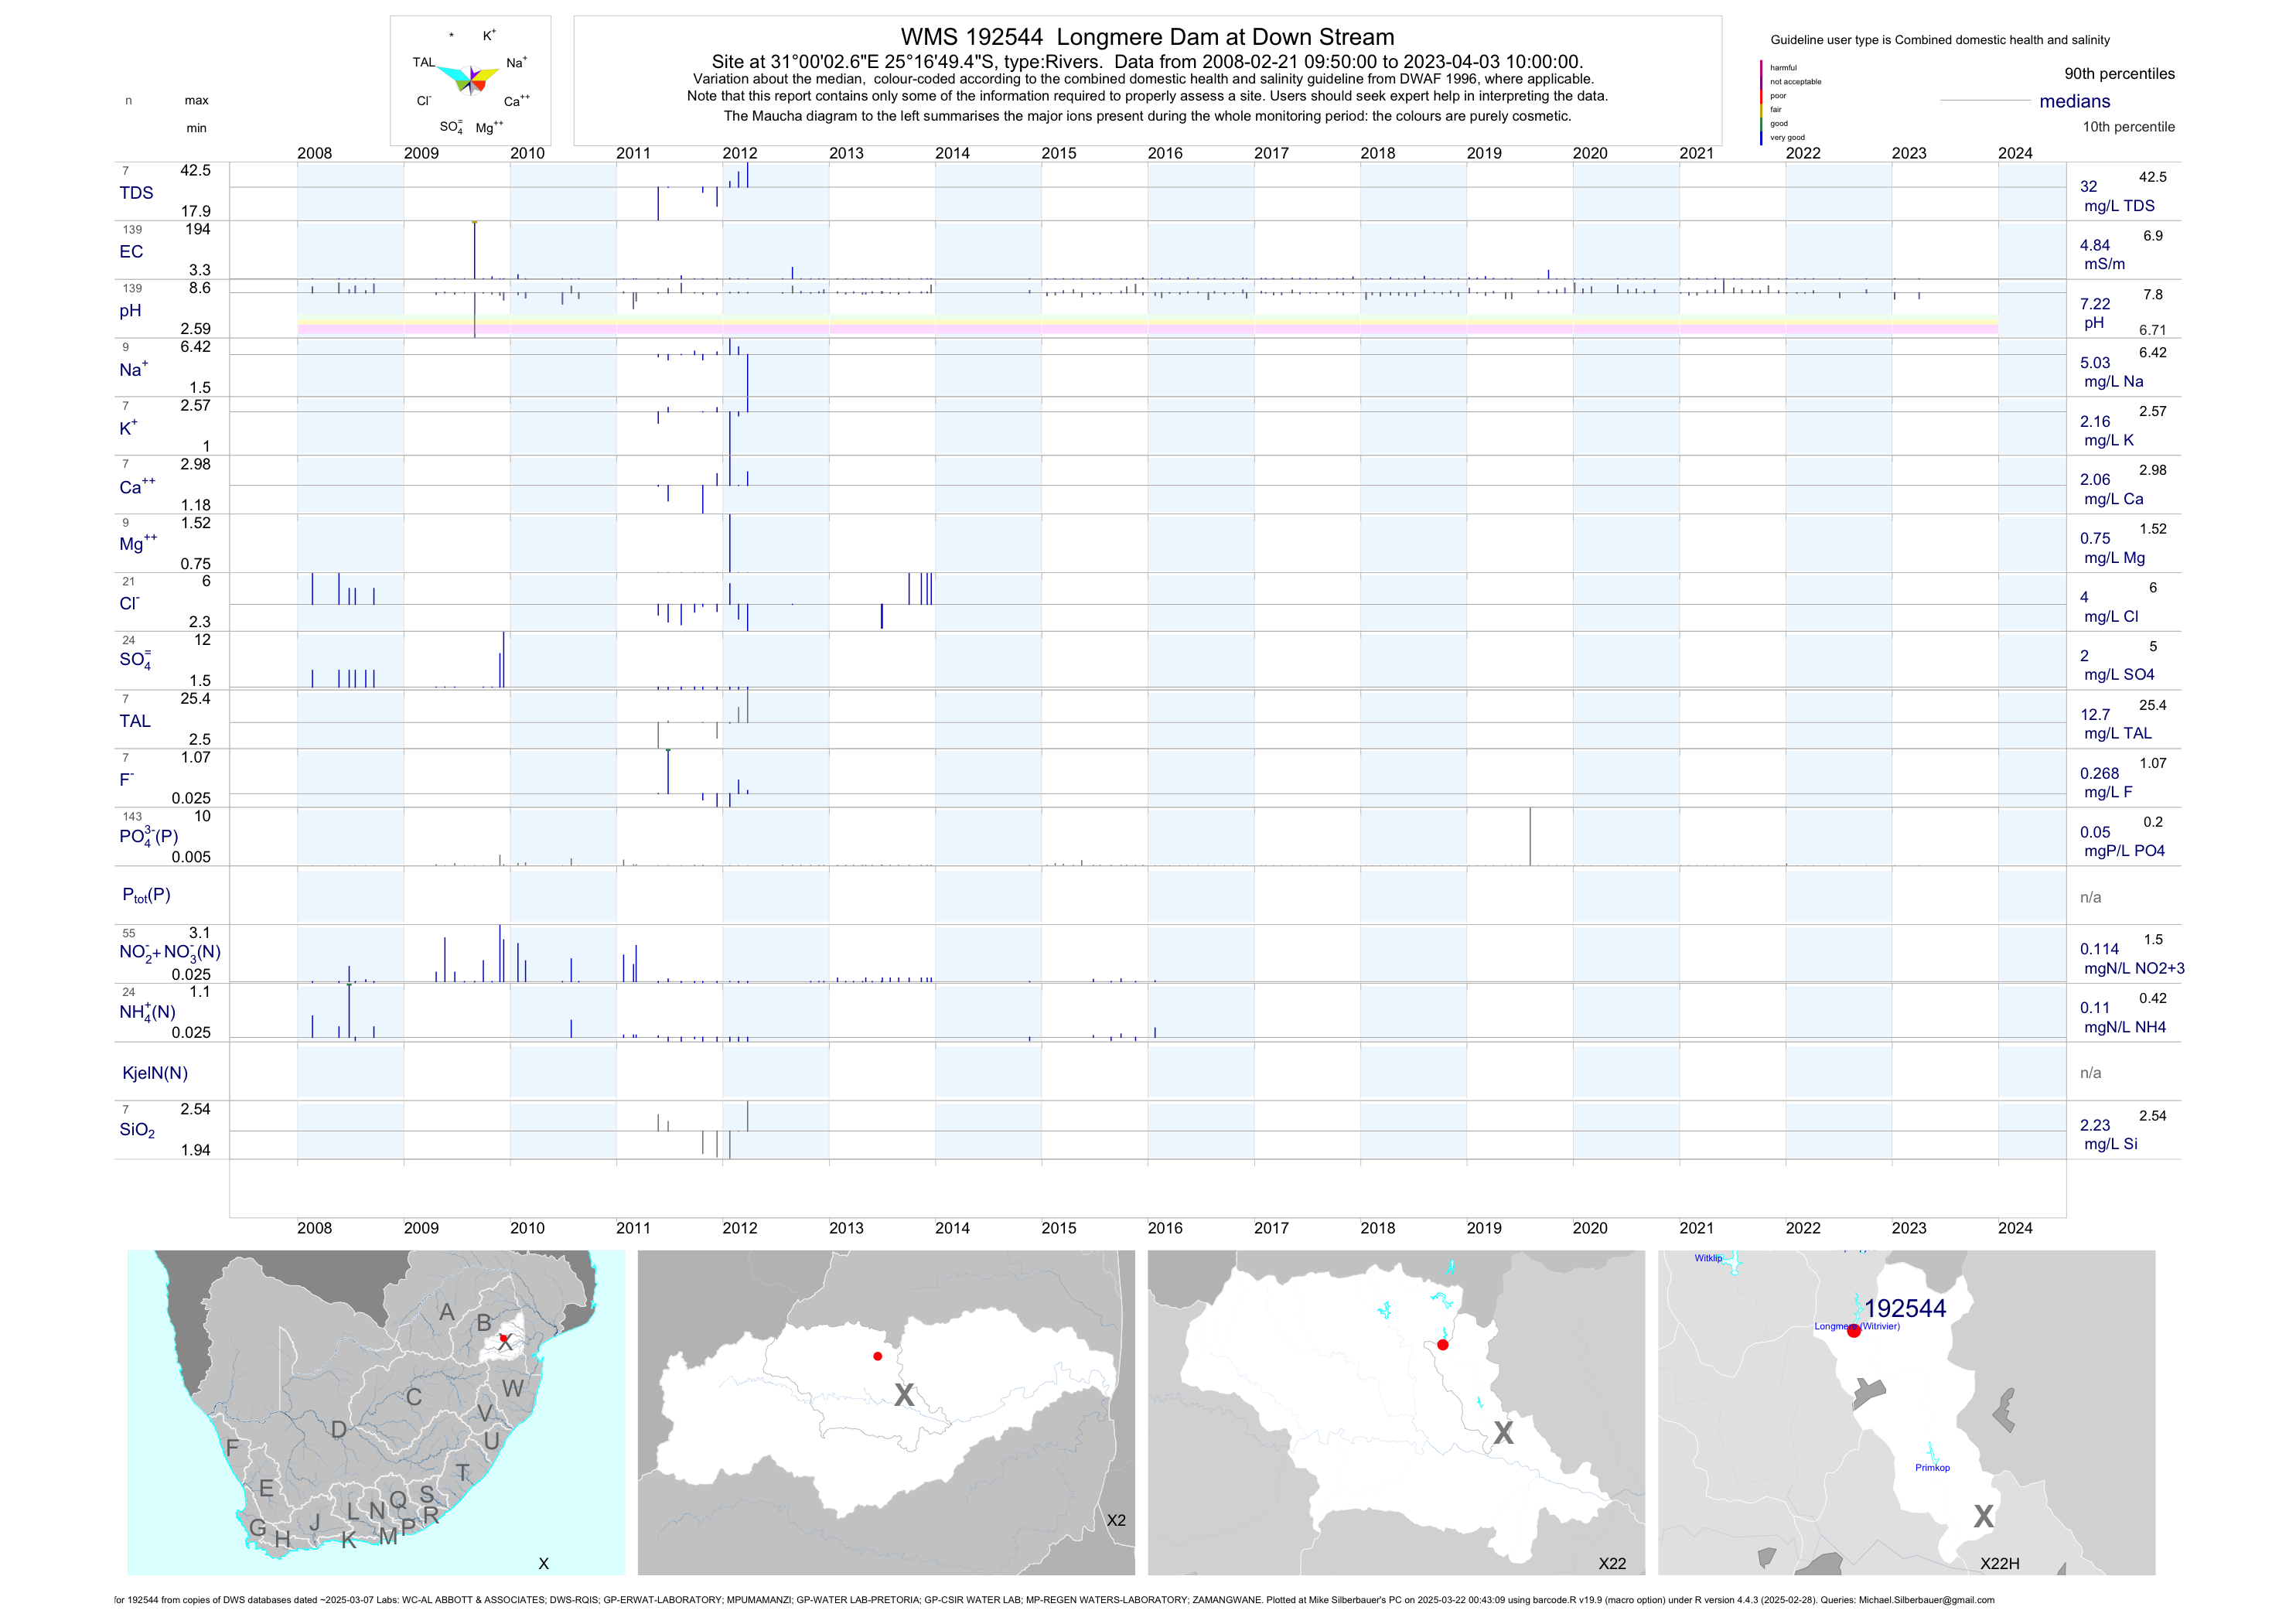Click the SiO2 row label
This screenshot has width=2296, height=1624.
click(137, 1130)
